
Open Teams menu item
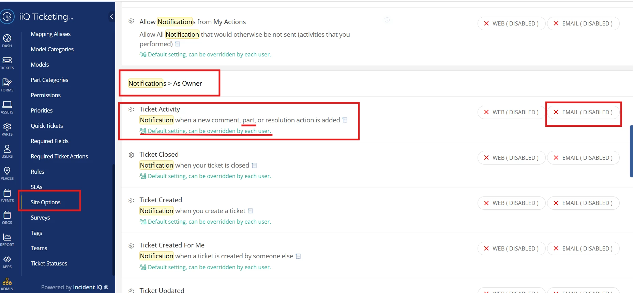(39, 248)
